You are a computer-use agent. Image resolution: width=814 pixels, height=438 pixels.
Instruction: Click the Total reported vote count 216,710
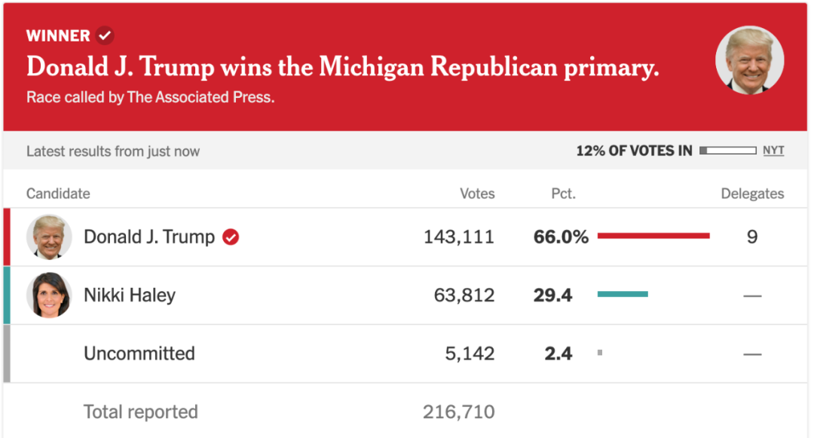tap(459, 412)
